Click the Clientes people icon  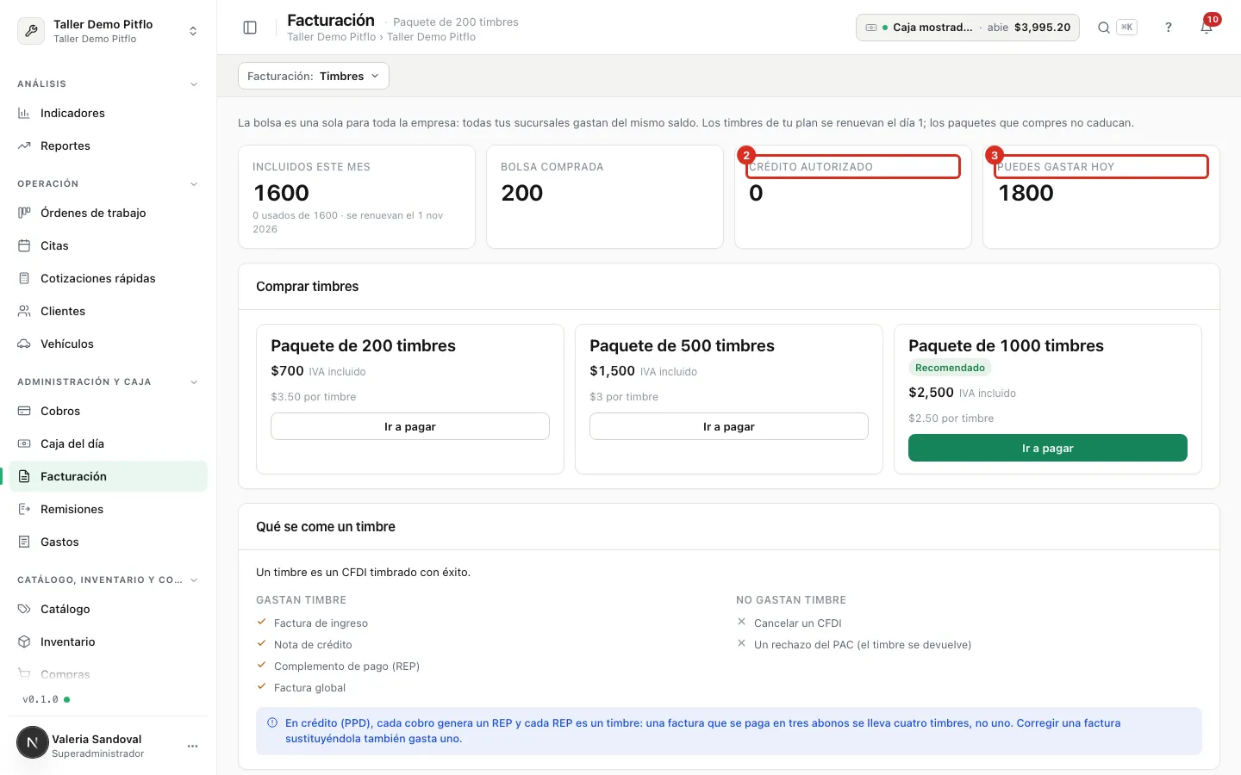(24, 311)
